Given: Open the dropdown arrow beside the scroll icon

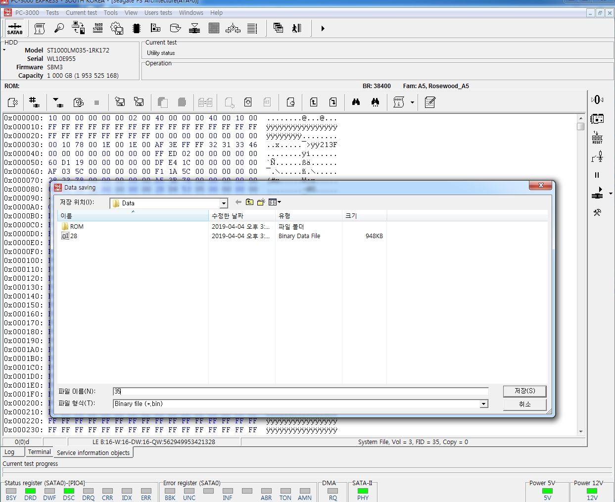Looking at the screenshot, I should [412, 102].
